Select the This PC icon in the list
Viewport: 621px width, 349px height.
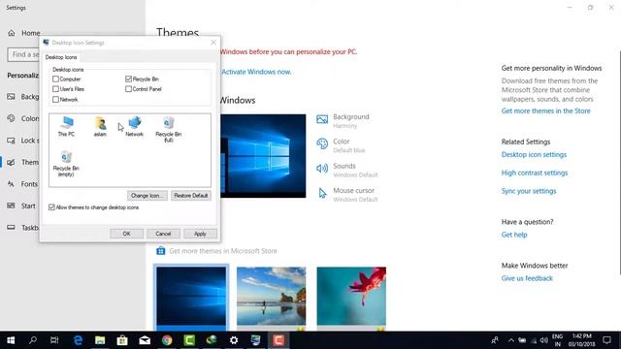pyautogui.click(x=66, y=127)
